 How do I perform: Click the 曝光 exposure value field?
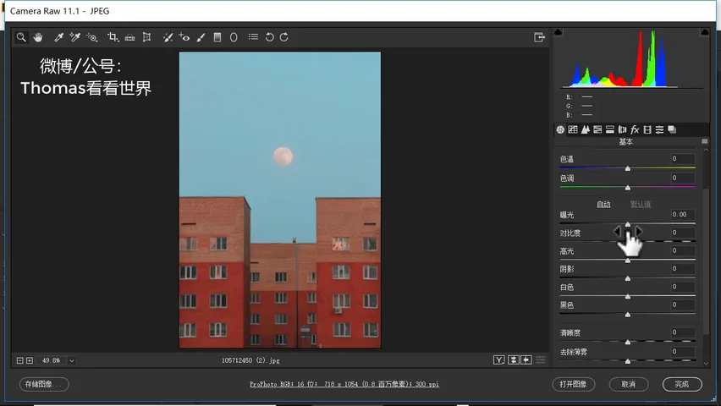(x=682, y=214)
